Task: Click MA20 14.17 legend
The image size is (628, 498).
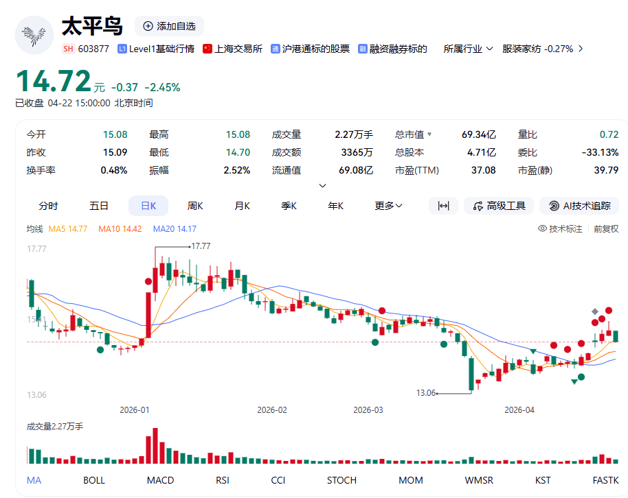Action: pos(175,229)
